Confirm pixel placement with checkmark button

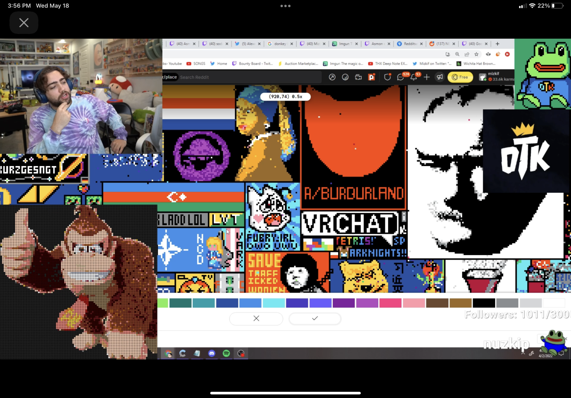click(315, 318)
